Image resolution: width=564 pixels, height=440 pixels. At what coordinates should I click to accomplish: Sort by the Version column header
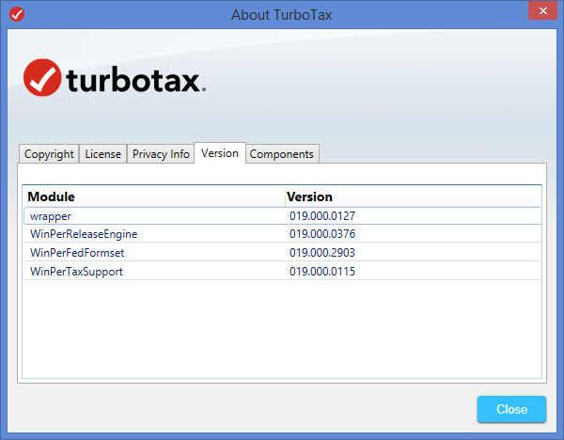coord(413,196)
